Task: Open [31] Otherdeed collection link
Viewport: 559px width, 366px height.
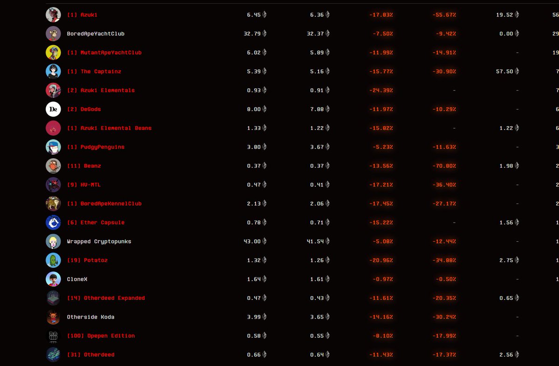Action: [90, 355]
